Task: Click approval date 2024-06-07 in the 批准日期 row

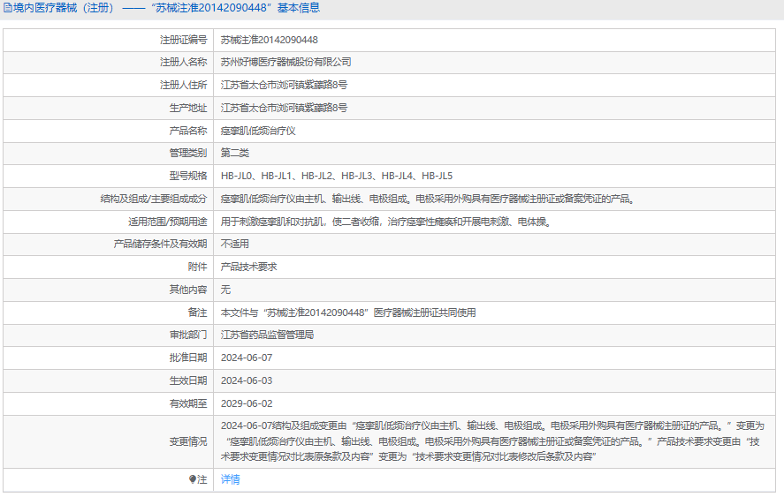Action: coord(247,358)
